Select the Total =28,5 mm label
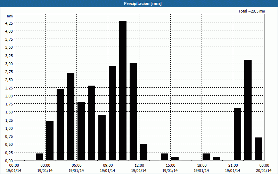 tap(252, 11)
